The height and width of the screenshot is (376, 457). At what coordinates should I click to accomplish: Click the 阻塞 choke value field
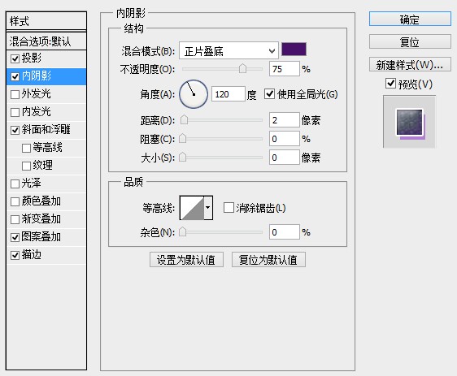285,139
